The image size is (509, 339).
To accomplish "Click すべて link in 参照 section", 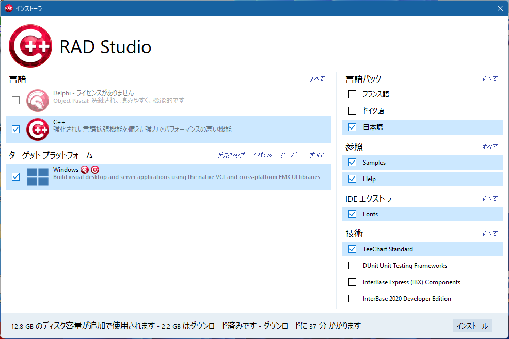I will click(489, 147).
